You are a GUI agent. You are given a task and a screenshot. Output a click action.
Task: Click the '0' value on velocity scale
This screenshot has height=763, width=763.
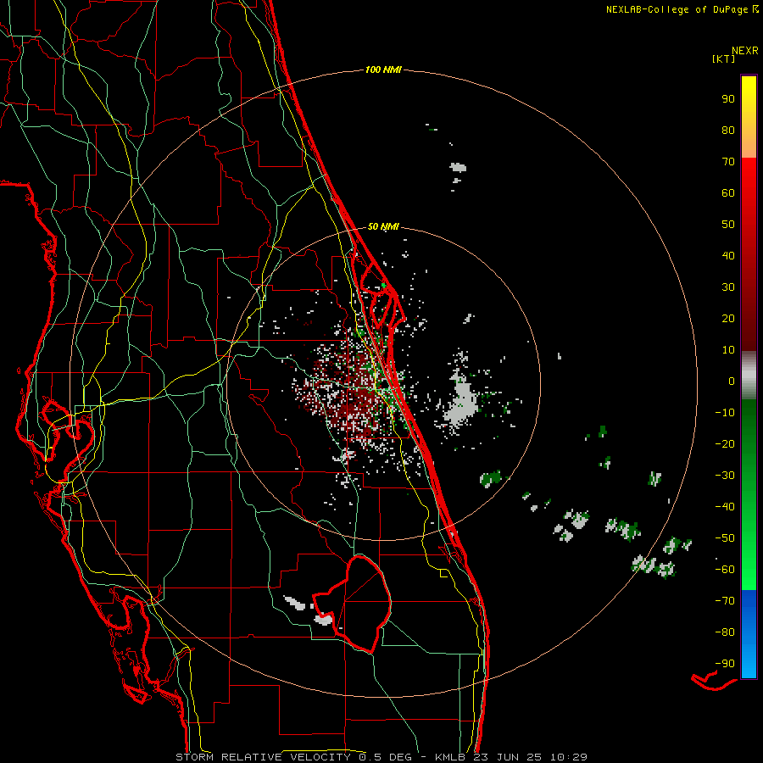[732, 381]
